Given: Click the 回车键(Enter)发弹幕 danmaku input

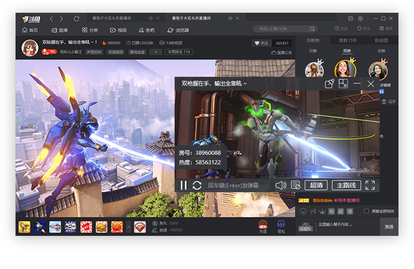Looking at the screenshot, I should 233,185.
